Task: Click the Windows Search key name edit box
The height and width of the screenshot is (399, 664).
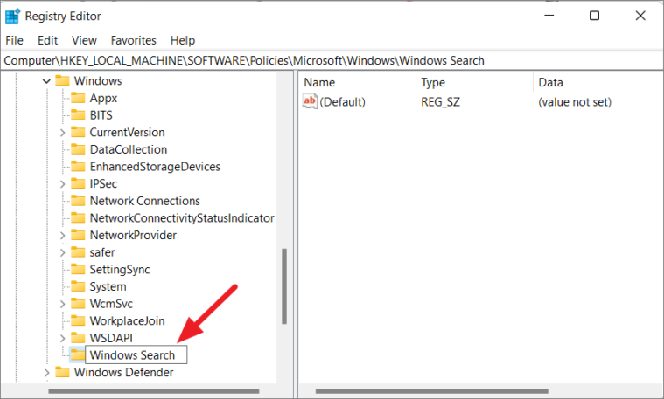Action: (x=136, y=355)
